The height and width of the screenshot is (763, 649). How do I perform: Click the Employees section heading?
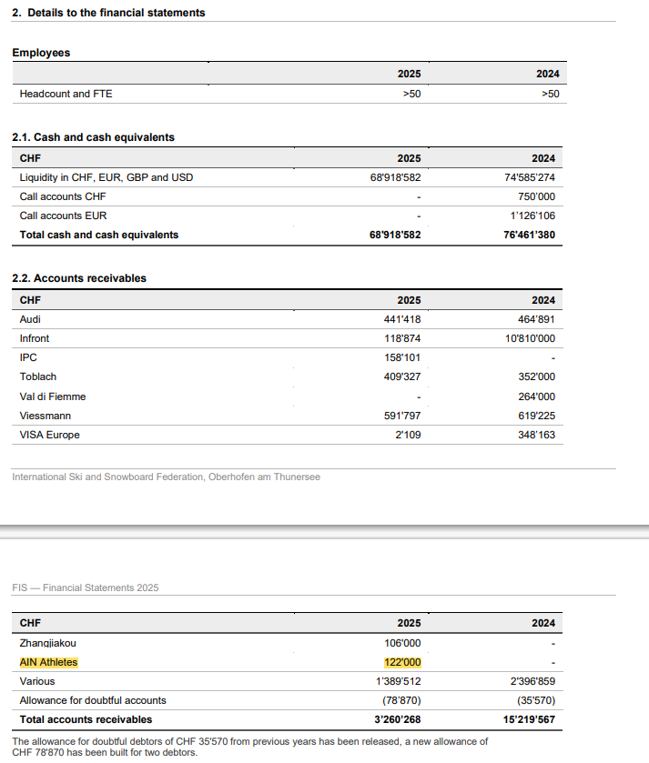[41, 53]
